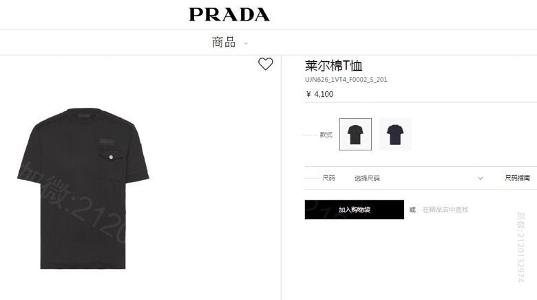537x300 pixels.
Task: Select the navy T-shirt style swatch
Action: 395,135
